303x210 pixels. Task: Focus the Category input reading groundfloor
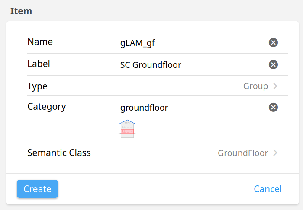(193, 108)
